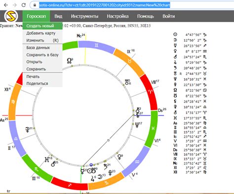Viewport: 234px width, 194px height.
Task: Expand the Вид menu
Action: [x=58, y=16]
